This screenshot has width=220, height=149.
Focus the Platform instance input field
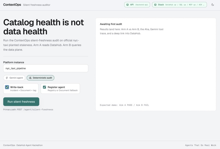tap(46, 68)
